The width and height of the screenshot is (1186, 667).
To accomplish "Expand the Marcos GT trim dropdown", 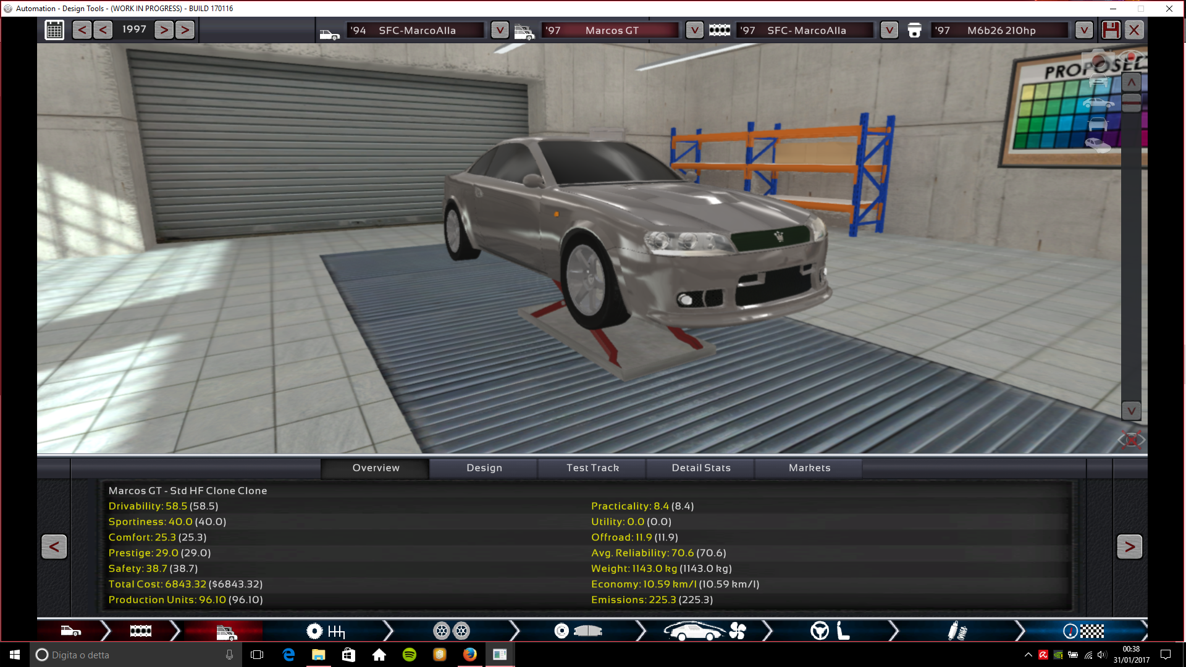I will click(694, 30).
